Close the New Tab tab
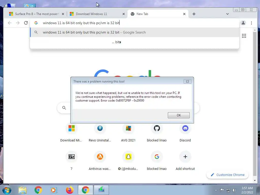 pyautogui.click(x=184, y=14)
